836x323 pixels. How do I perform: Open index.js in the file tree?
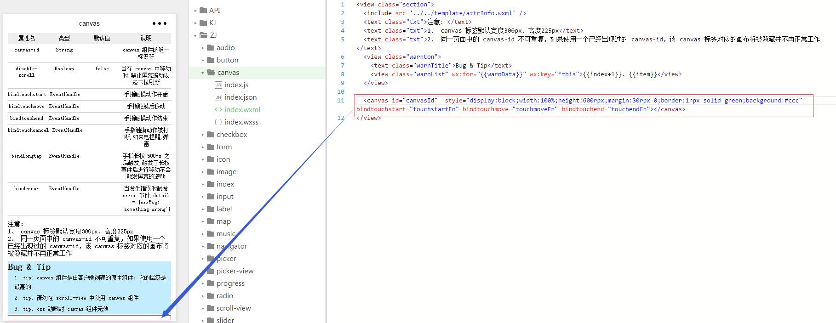(236, 85)
